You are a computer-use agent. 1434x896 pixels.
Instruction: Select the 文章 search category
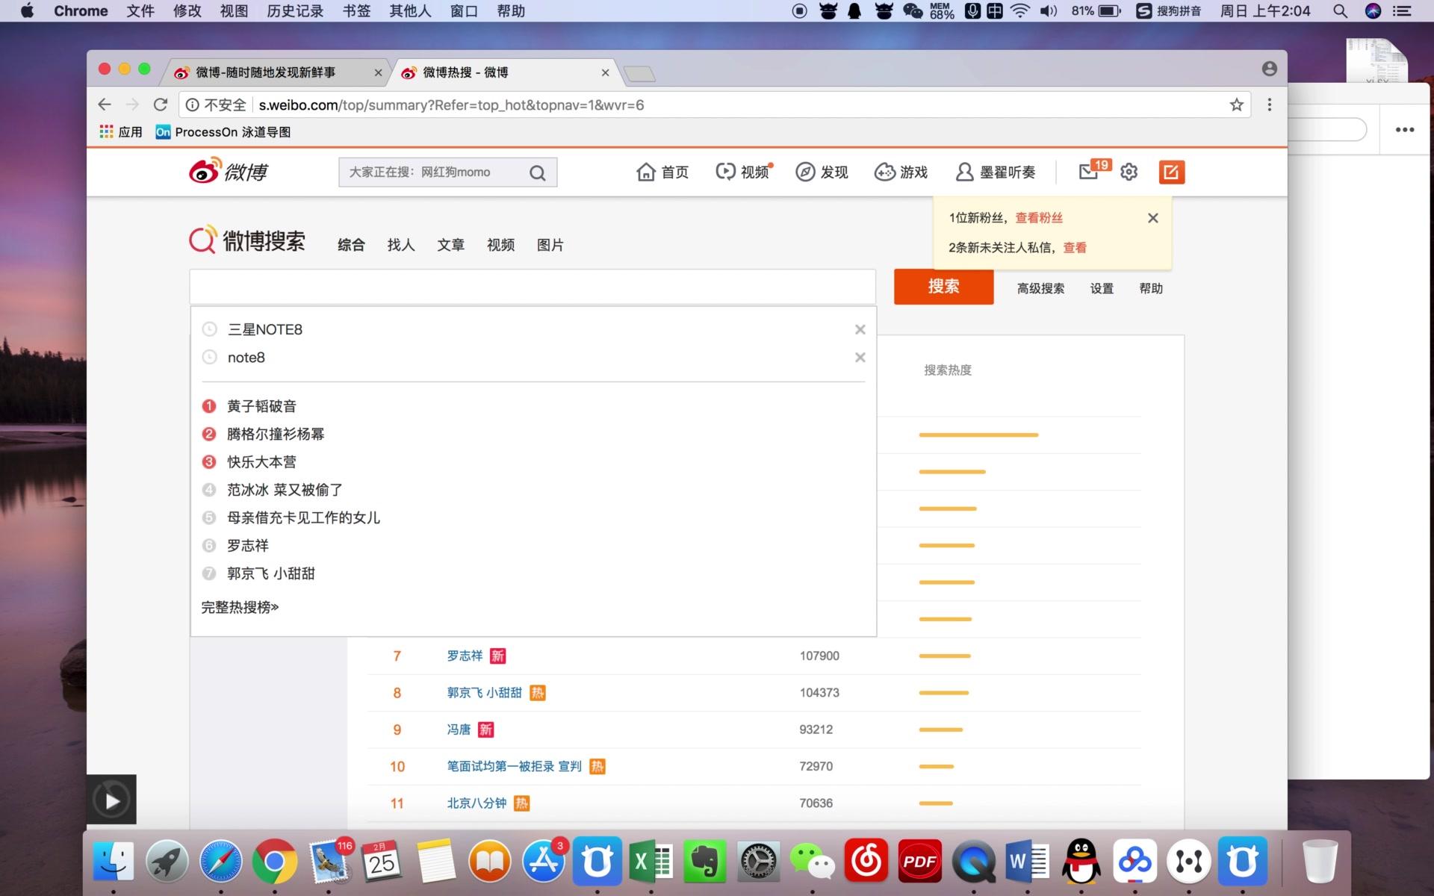[451, 245]
